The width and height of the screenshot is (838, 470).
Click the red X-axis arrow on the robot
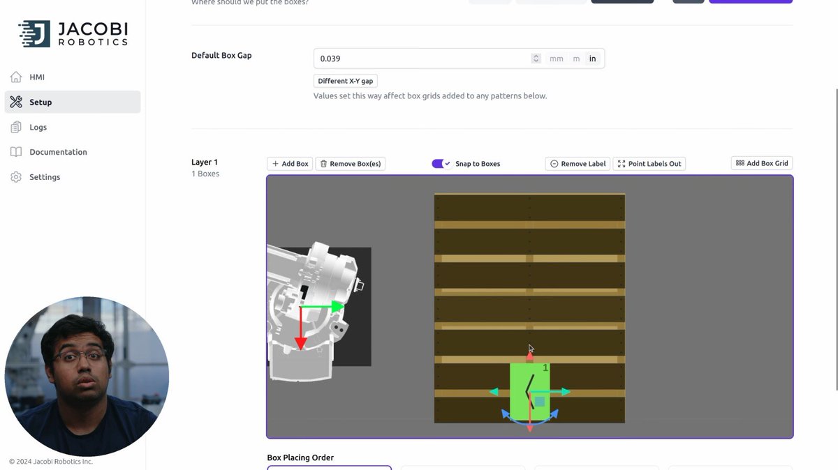click(300, 328)
